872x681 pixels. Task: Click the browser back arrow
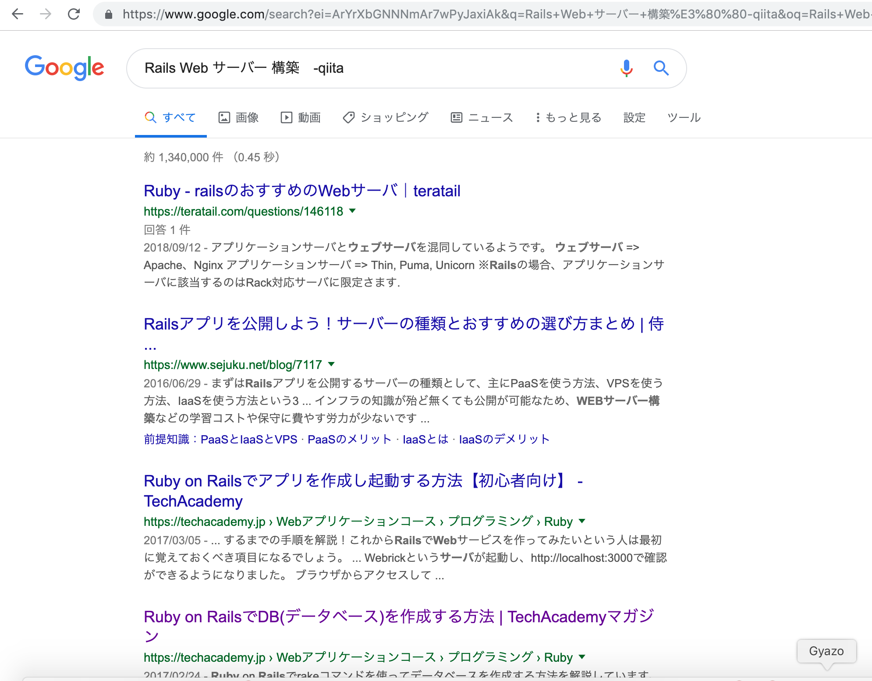tap(18, 14)
